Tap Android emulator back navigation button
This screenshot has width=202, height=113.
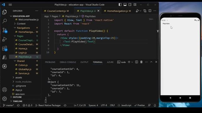[170, 98]
